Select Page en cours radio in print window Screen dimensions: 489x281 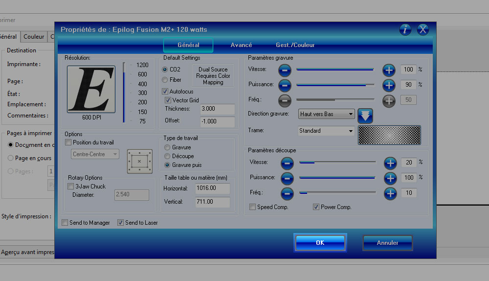tap(10, 158)
